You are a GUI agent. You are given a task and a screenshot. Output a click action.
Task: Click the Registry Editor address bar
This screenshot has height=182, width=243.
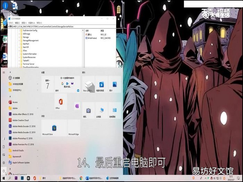62,26
